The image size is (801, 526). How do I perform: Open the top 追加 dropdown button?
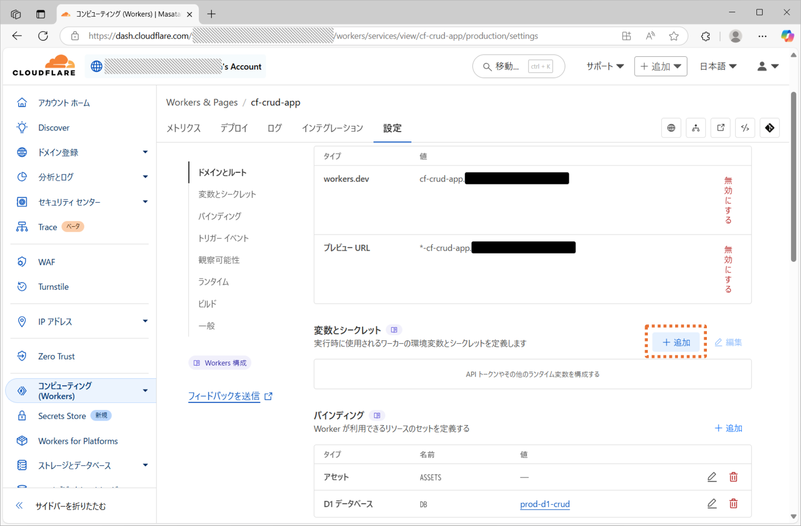[x=661, y=66]
